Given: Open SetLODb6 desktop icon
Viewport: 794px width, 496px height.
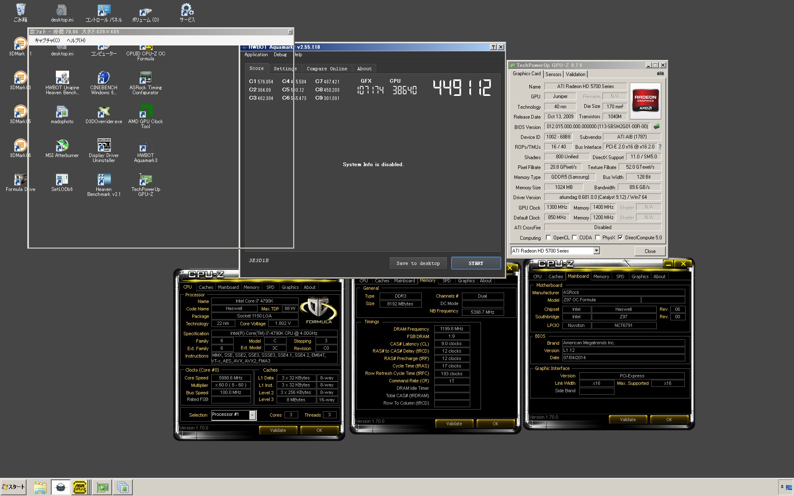Looking at the screenshot, I should point(62,183).
